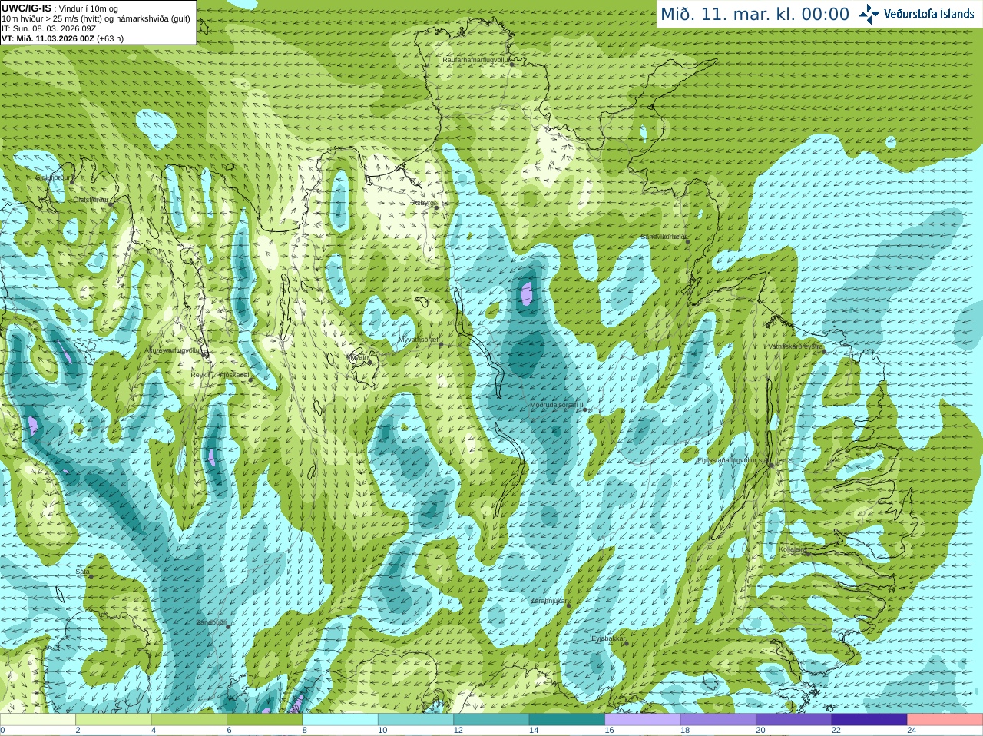Click the Vatnsskarð eystra station label

tap(795, 346)
